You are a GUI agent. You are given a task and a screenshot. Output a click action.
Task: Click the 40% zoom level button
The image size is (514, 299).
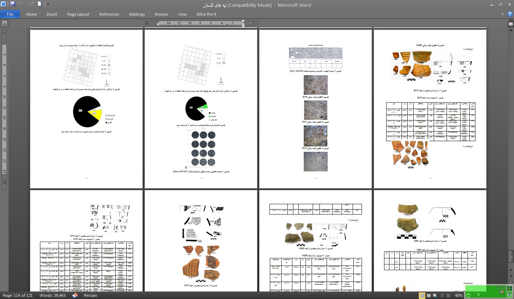459,295
